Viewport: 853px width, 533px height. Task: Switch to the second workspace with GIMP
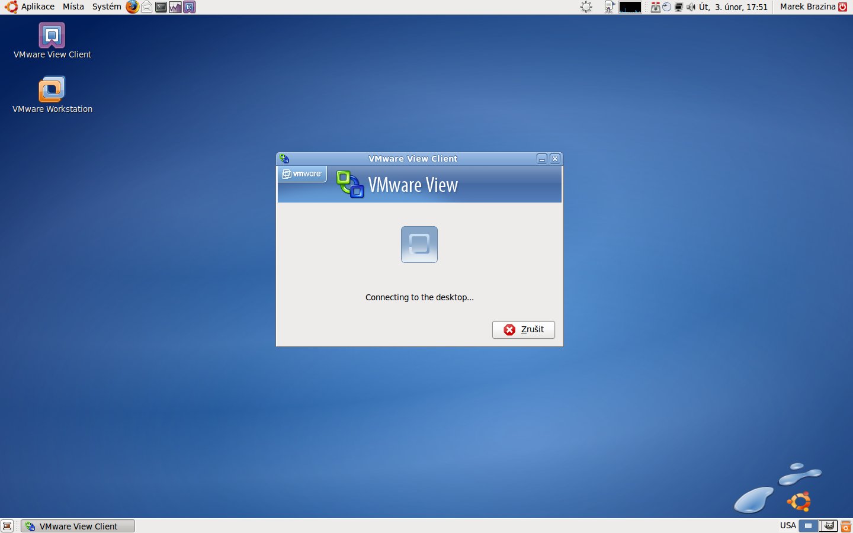(828, 526)
